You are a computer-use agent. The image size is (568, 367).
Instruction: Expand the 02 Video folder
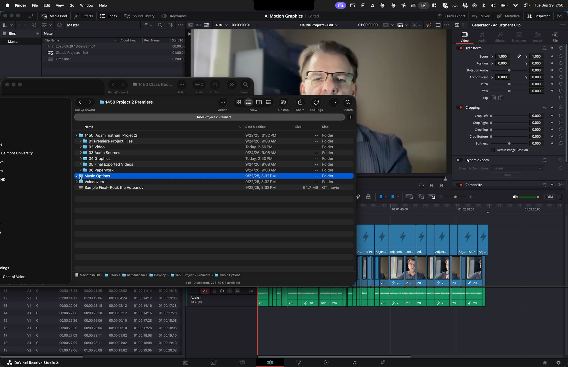81,147
